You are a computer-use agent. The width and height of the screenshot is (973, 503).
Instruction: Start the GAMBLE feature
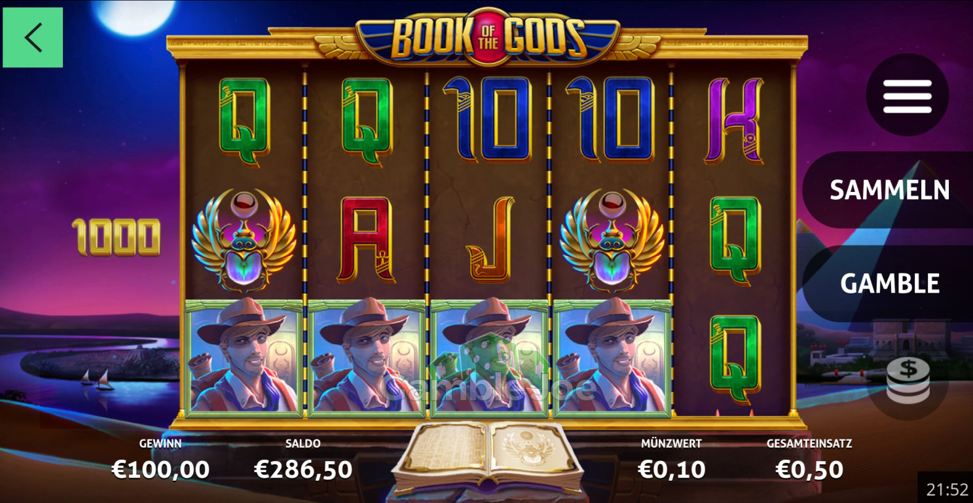point(889,283)
